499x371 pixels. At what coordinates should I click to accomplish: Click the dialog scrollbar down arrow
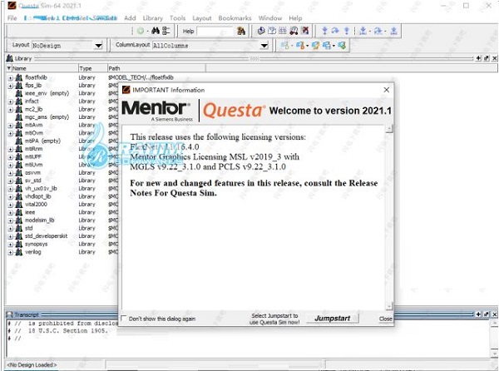tap(389, 306)
